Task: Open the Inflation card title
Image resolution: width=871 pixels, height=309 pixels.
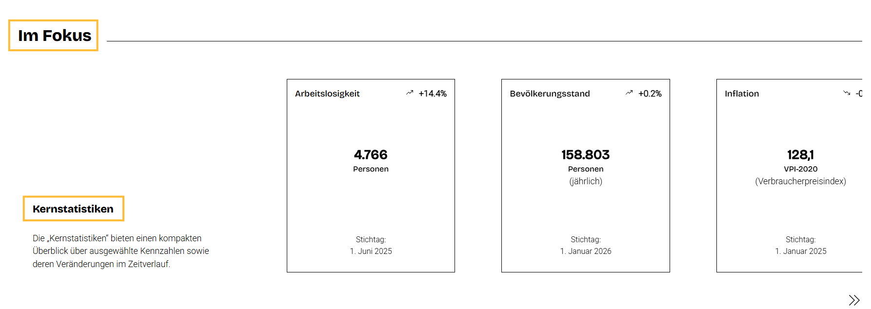Action: [742, 94]
